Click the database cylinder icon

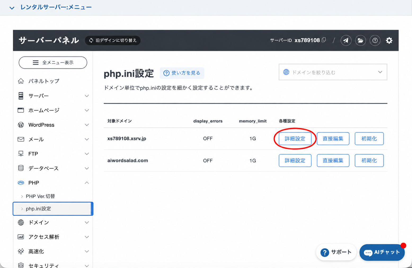21,168
